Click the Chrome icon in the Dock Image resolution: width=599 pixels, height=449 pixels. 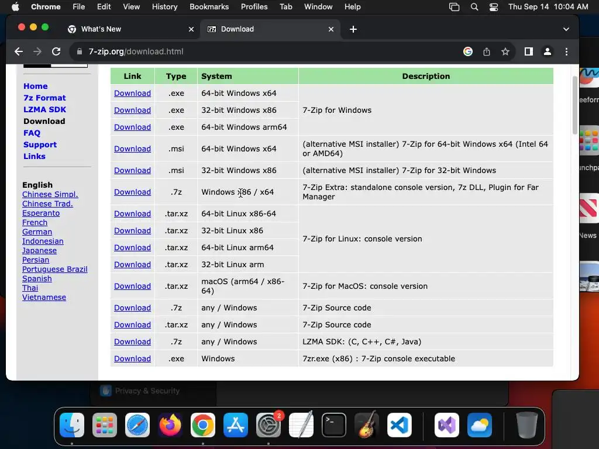coord(203,425)
